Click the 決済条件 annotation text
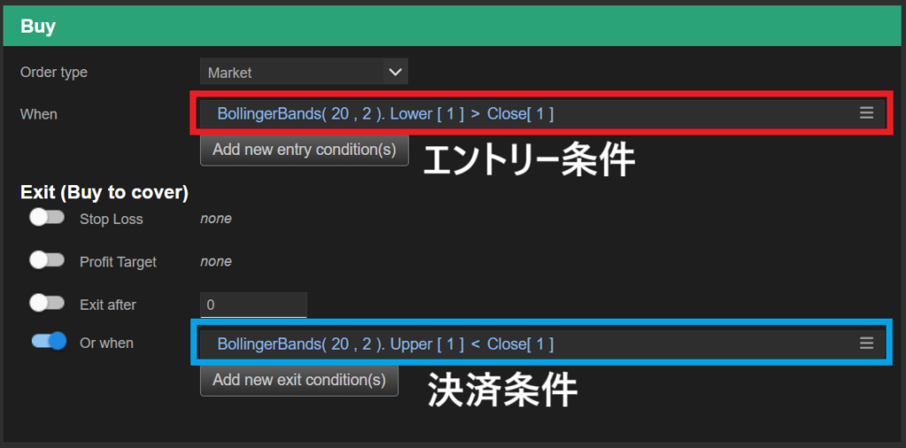 click(503, 390)
